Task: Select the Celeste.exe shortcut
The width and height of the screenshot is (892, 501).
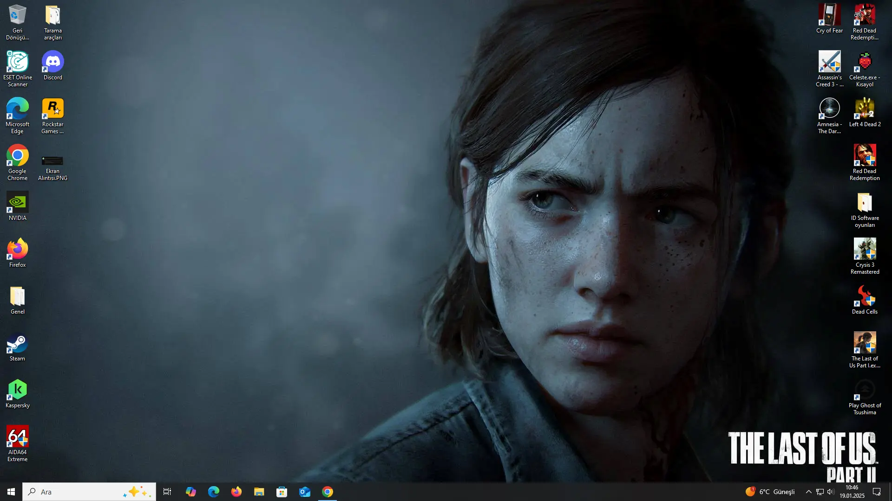Action: (865, 69)
